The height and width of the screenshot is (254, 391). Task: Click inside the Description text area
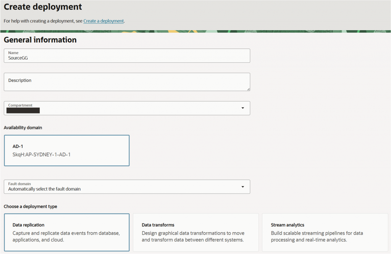[127, 81]
